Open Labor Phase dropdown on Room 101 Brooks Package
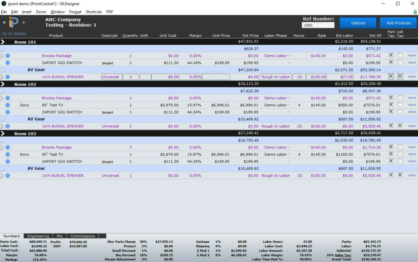Screen dimensions: 418x262 [x=289, y=56]
